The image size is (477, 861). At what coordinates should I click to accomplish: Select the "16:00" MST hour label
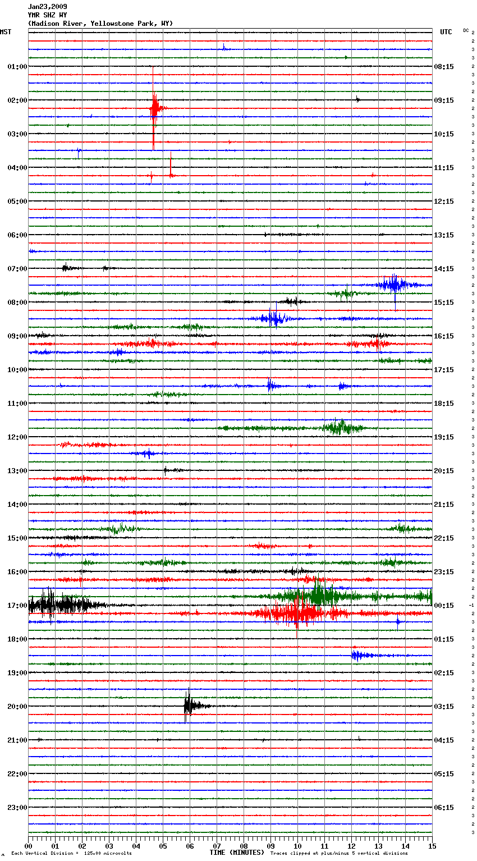tap(17, 572)
